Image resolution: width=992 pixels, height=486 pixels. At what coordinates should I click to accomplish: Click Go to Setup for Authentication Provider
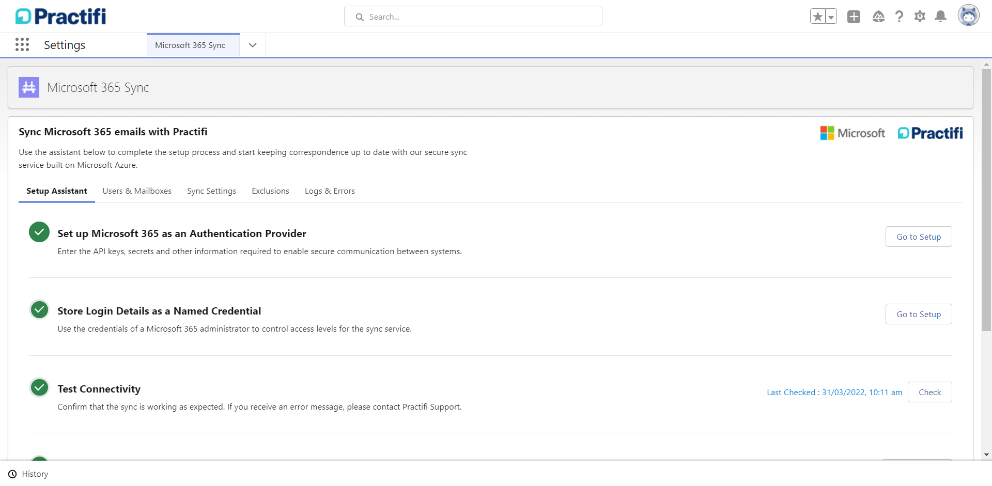click(918, 237)
